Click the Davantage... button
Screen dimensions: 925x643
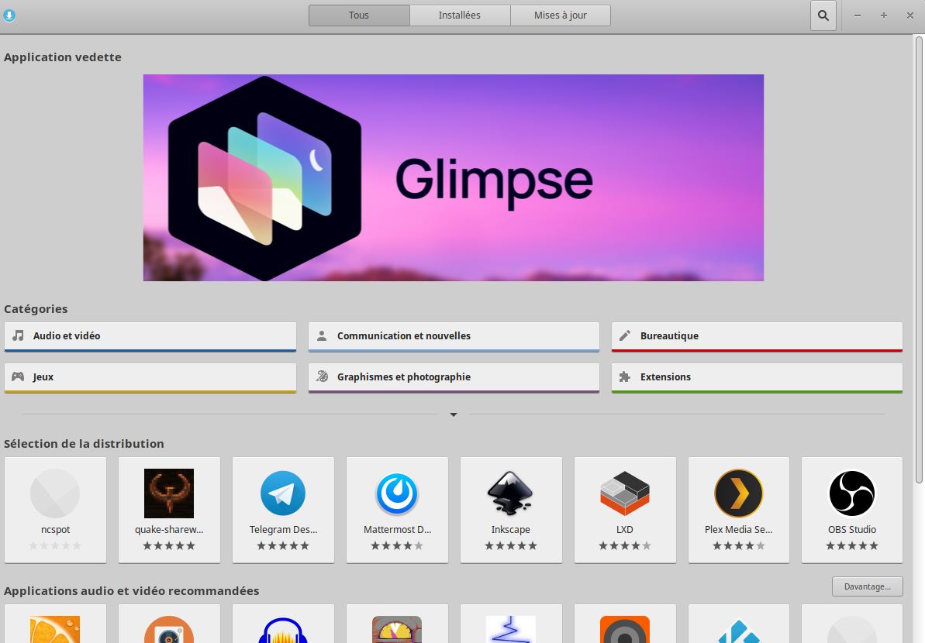(x=867, y=586)
